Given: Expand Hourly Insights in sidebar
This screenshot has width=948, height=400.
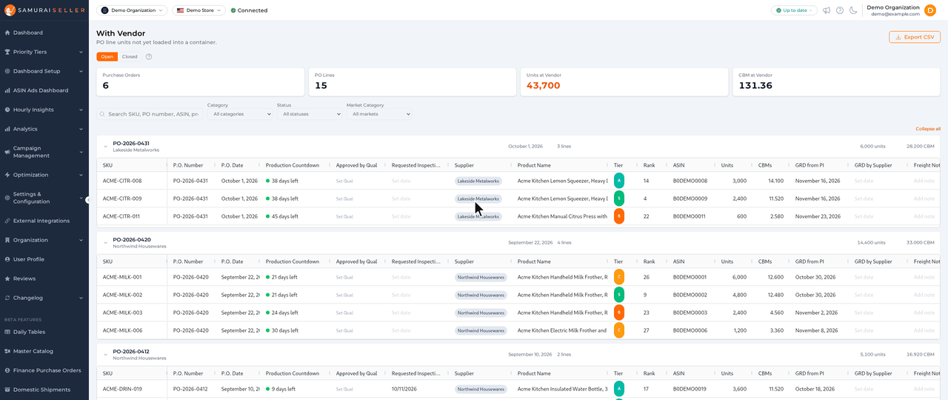Looking at the screenshot, I should click(x=44, y=110).
